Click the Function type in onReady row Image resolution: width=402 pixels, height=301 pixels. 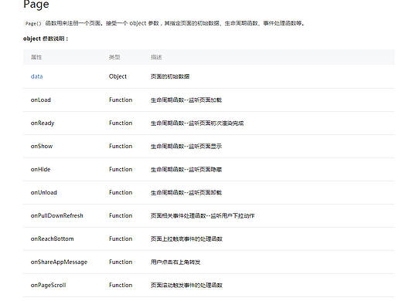(121, 123)
